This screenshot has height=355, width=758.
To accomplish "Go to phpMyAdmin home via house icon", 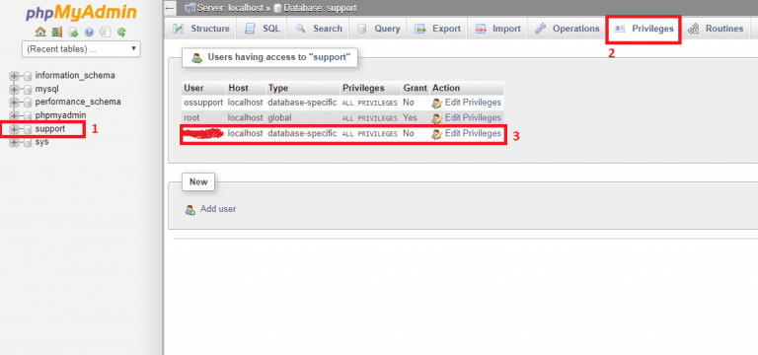I will 40,33.
